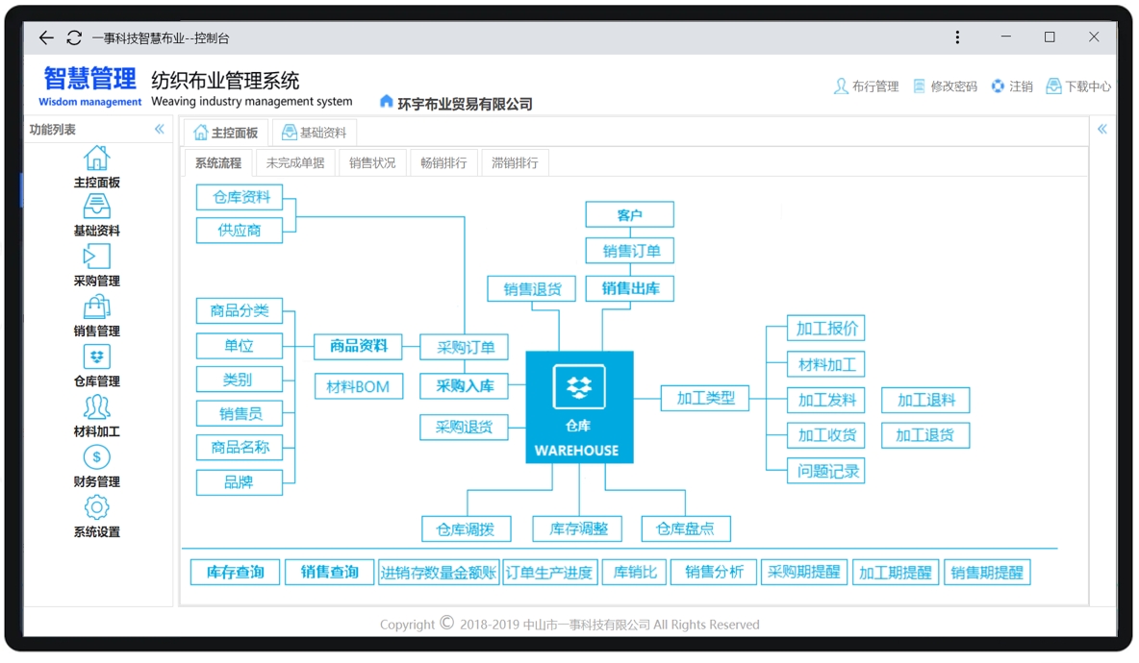This screenshot has width=1139, height=663.
Task: Open the 仓库管理 warehouse sidebar icon
Action: (96, 357)
